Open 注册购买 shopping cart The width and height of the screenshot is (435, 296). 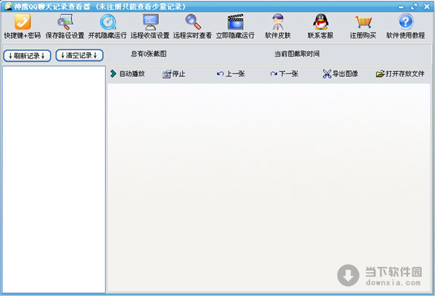coord(363,27)
